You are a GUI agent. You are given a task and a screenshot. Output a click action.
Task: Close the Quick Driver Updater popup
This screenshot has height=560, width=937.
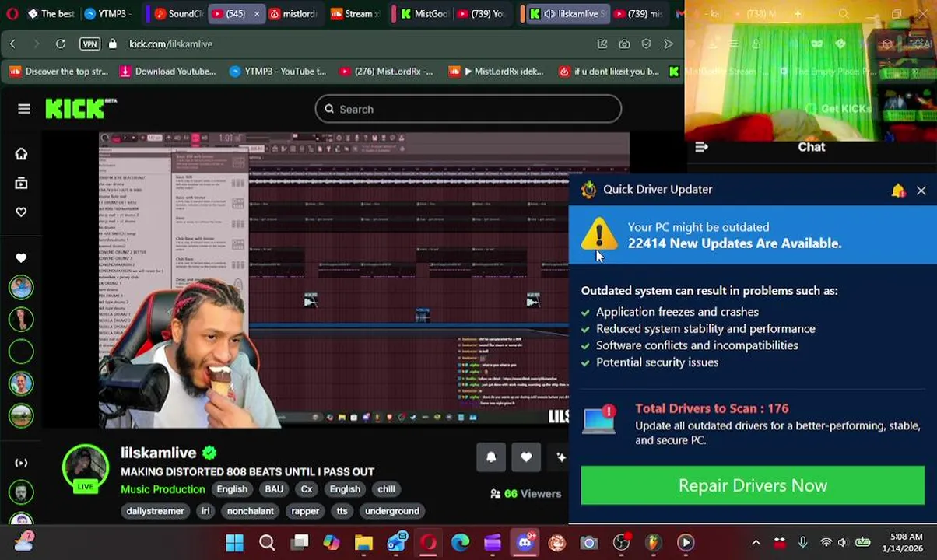click(x=921, y=191)
